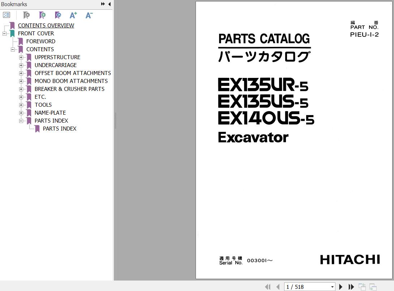This screenshot has width=394, height=291.
Task: Open the MONO BOOM ATTACHMENTS bookmark
Action: point(71,81)
